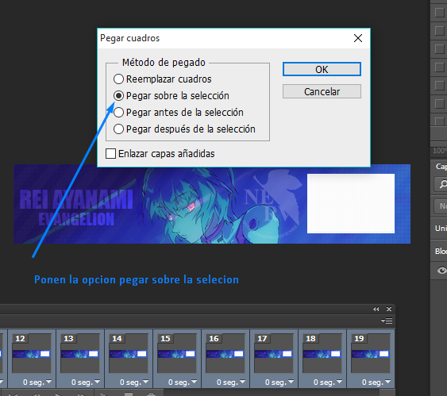The width and height of the screenshot is (447, 396).
Task: Click the Rei Ayanami banner on the canvas
Action: tap(212, 204)
